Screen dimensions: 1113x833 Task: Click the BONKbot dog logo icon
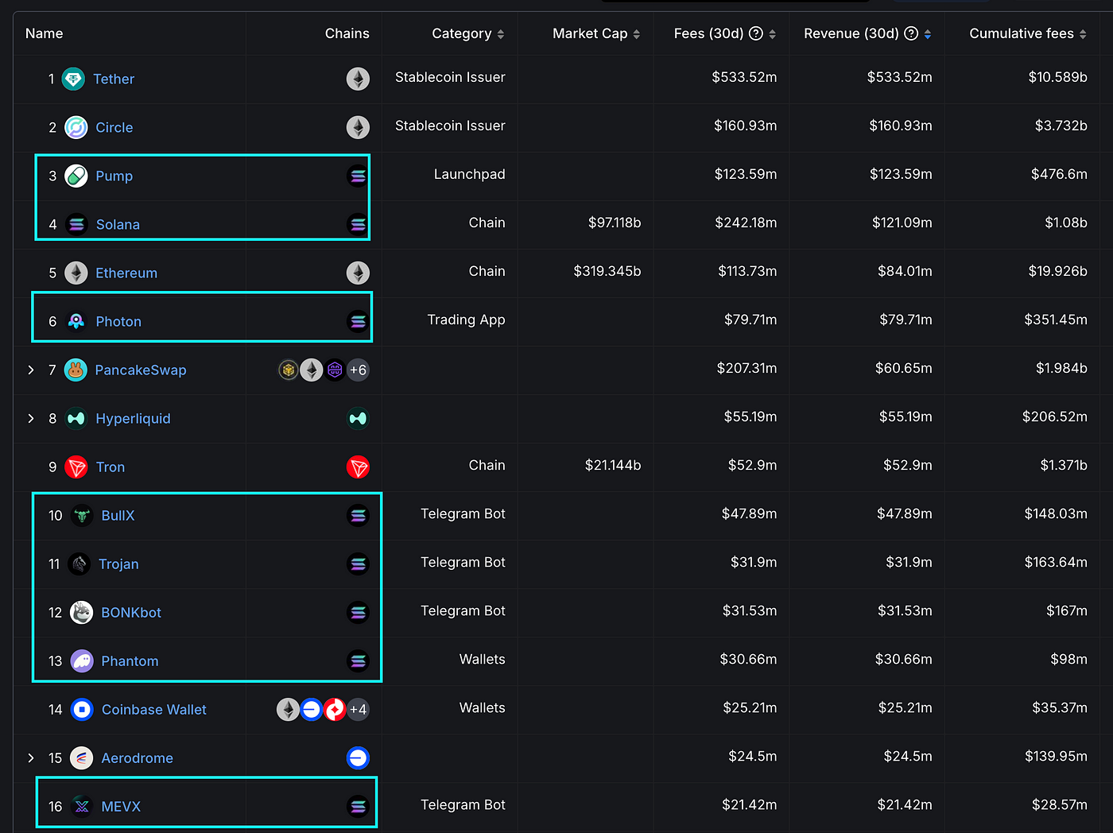pos(82,612)
